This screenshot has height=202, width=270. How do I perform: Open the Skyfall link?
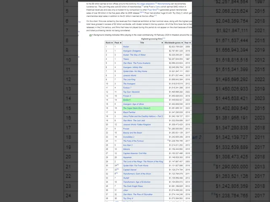[126, 178]
